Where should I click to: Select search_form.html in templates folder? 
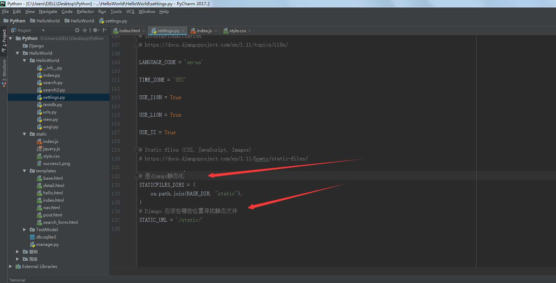[x=58, y=222]
